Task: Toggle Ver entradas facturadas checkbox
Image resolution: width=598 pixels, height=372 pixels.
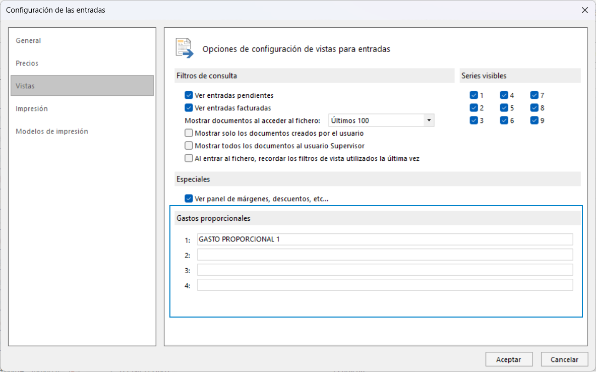Action: 189,107
